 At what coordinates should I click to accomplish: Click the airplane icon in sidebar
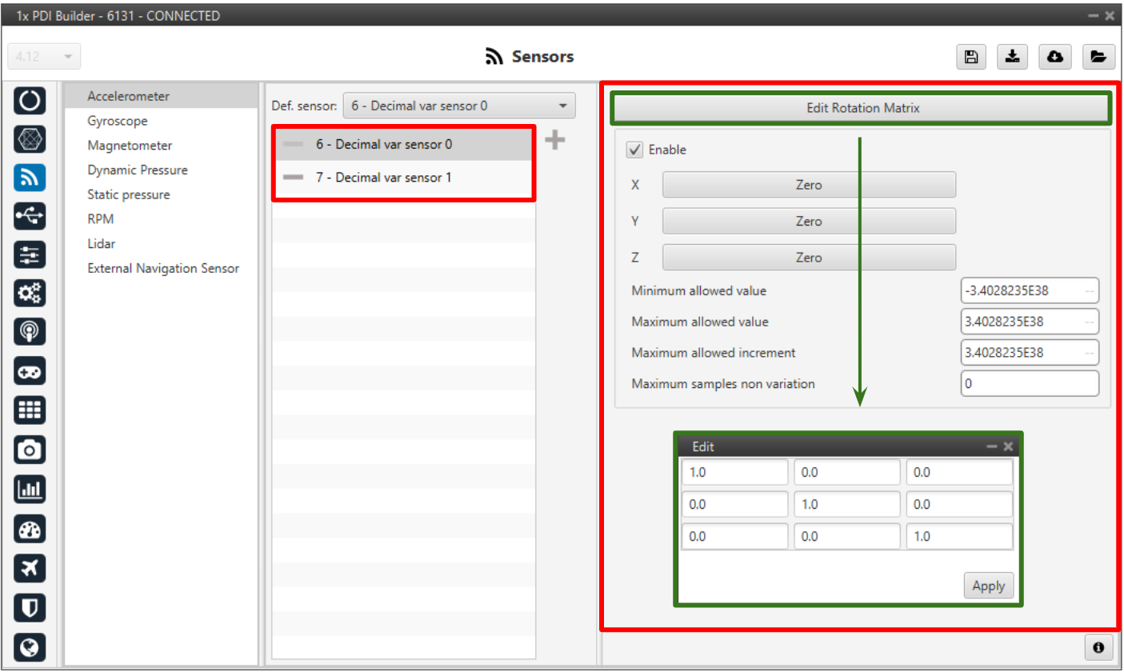[x=30, y=568]
